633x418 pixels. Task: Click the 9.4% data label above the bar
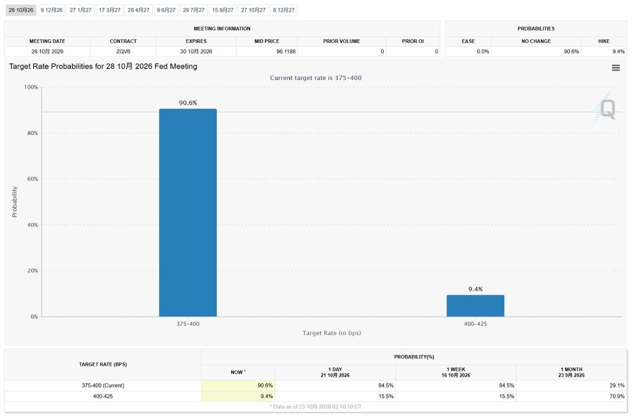click(x=475, y=289)
